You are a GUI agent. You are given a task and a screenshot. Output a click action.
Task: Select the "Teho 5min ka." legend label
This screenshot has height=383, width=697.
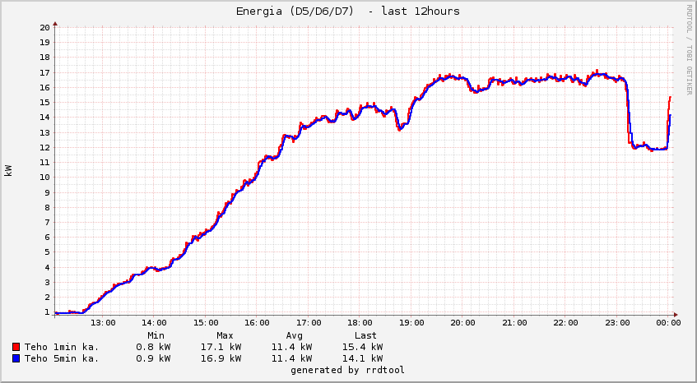click(62, 358)
